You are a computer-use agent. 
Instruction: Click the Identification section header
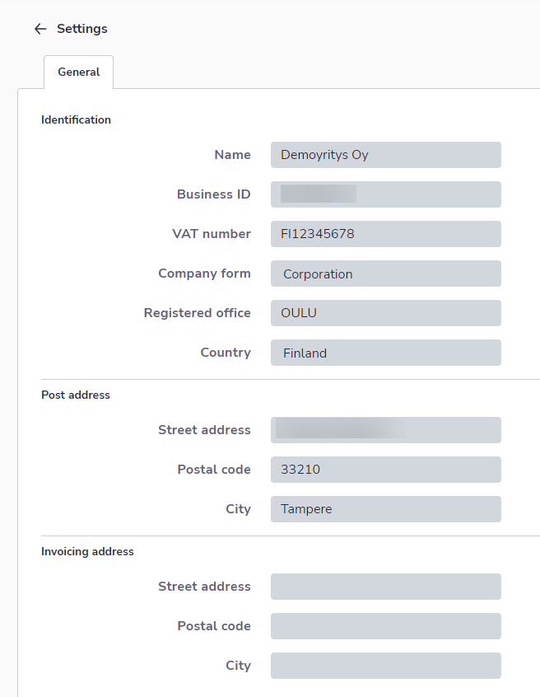[x=76, y=119]
